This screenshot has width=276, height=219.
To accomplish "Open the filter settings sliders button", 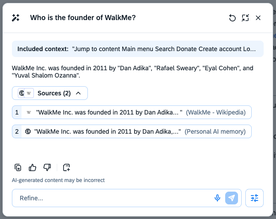I will (x=254, y=198).
